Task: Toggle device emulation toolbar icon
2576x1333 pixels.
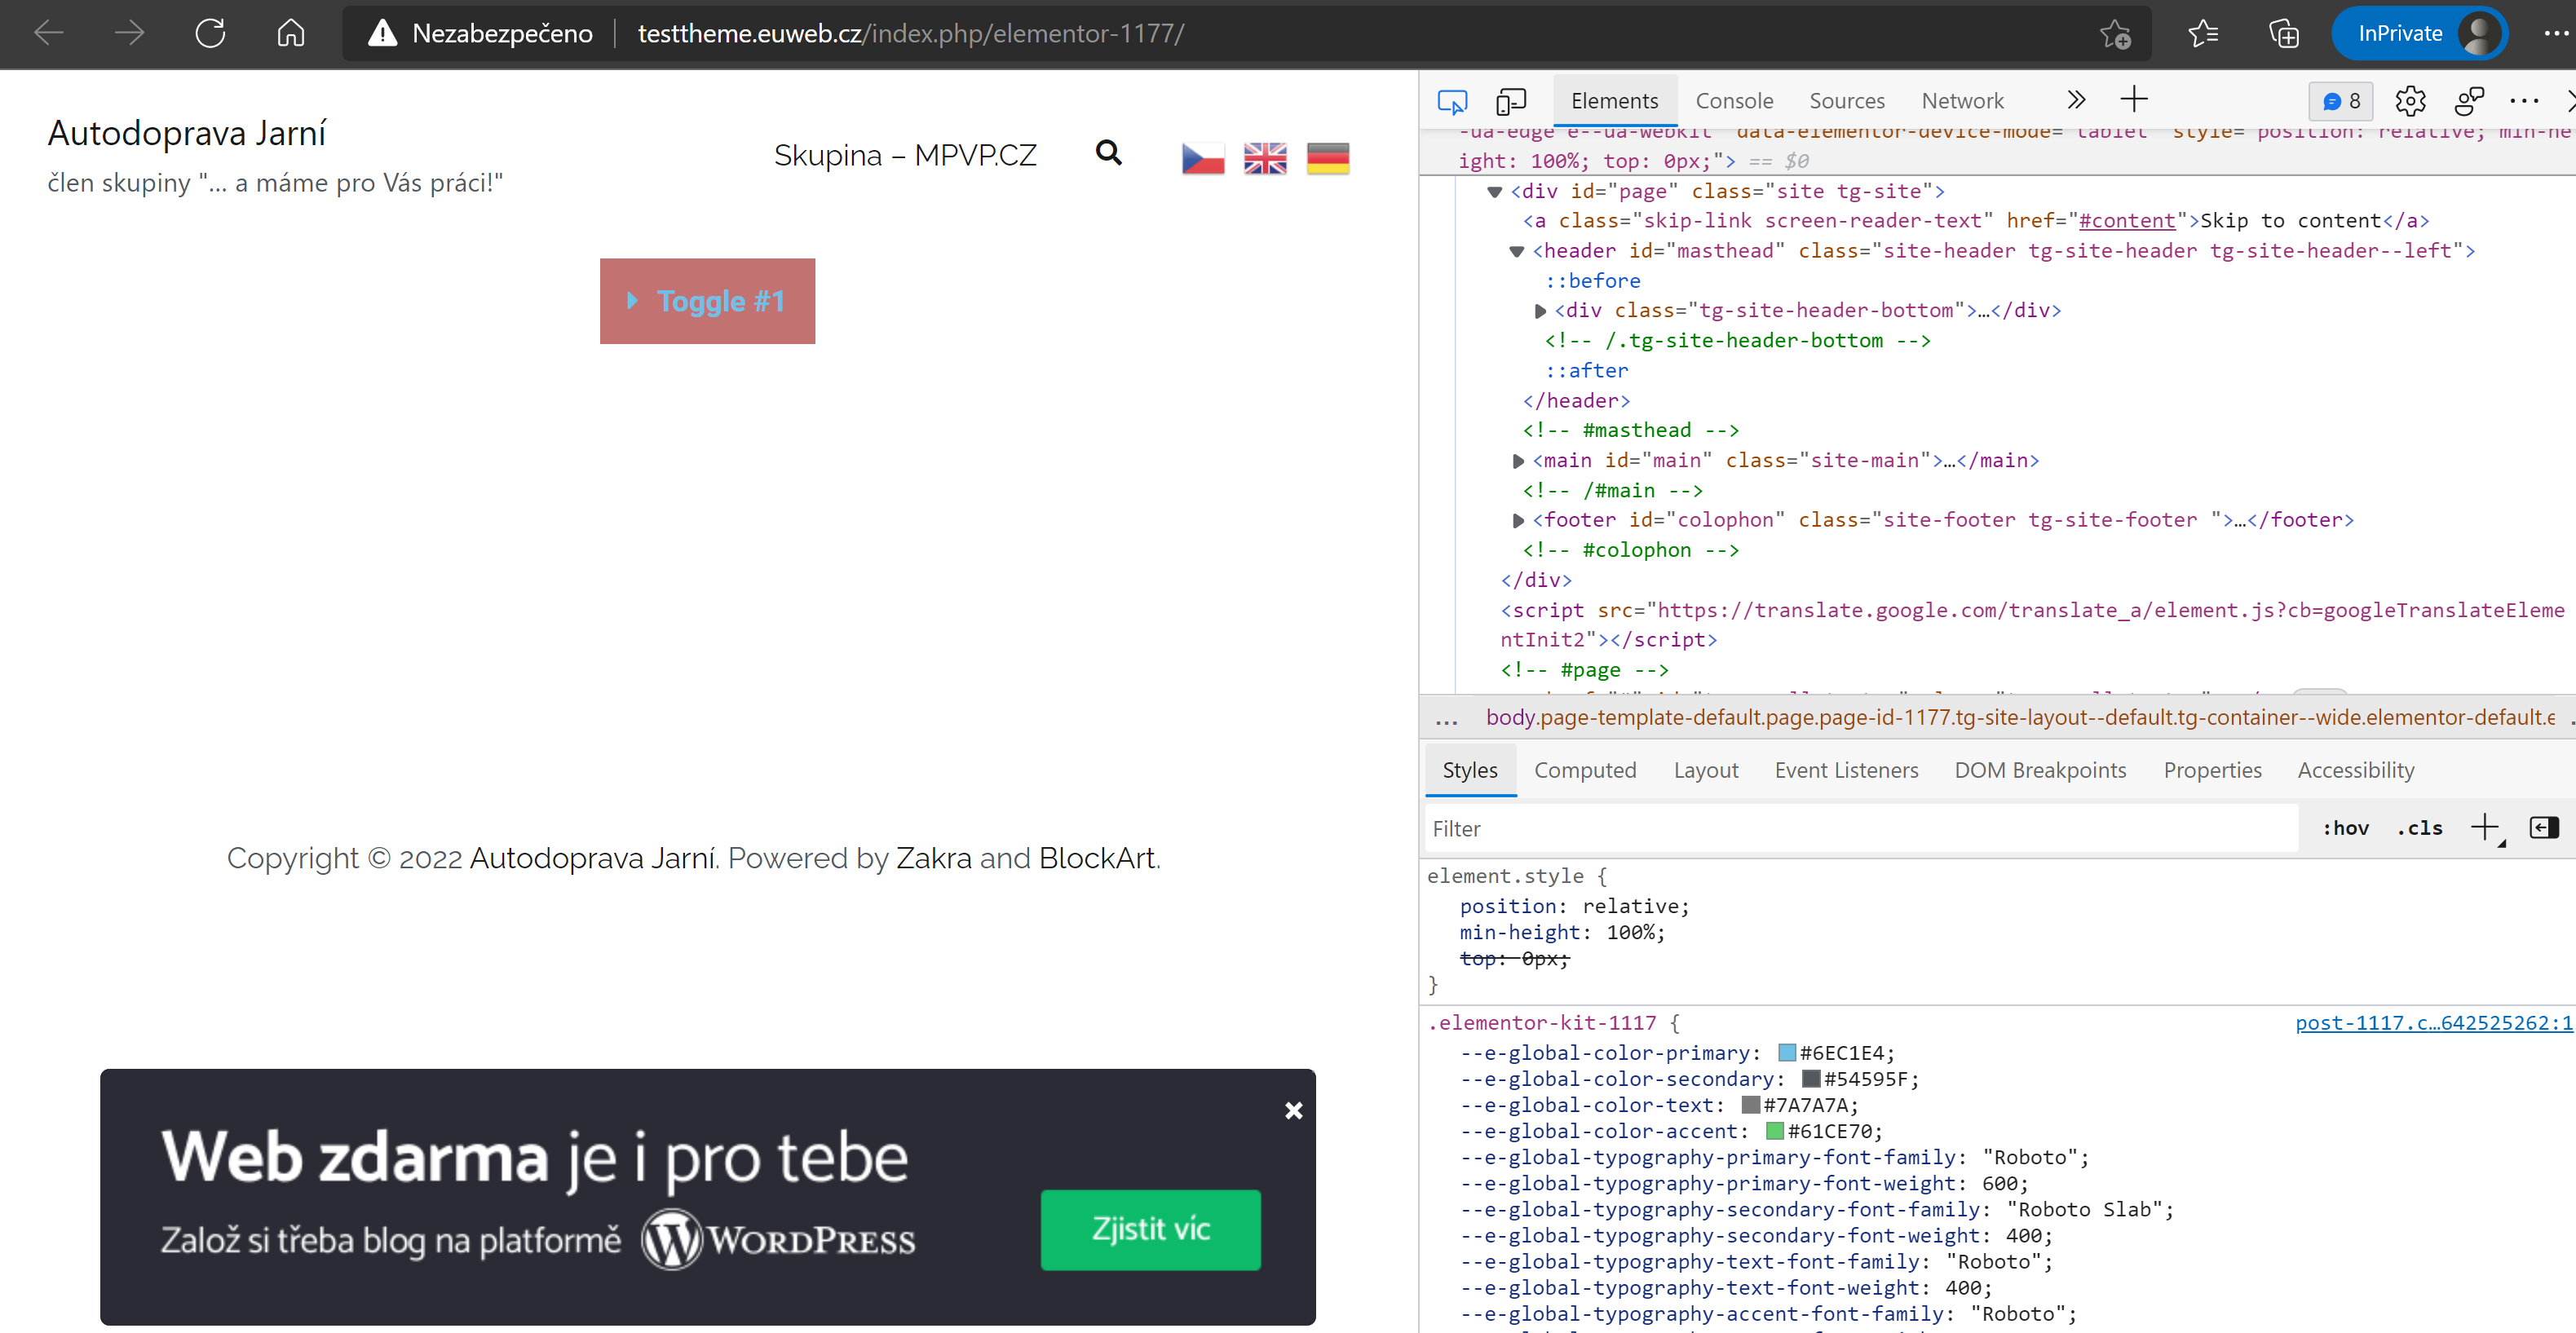Action: pyautogui.click(x=1510, y=101)
